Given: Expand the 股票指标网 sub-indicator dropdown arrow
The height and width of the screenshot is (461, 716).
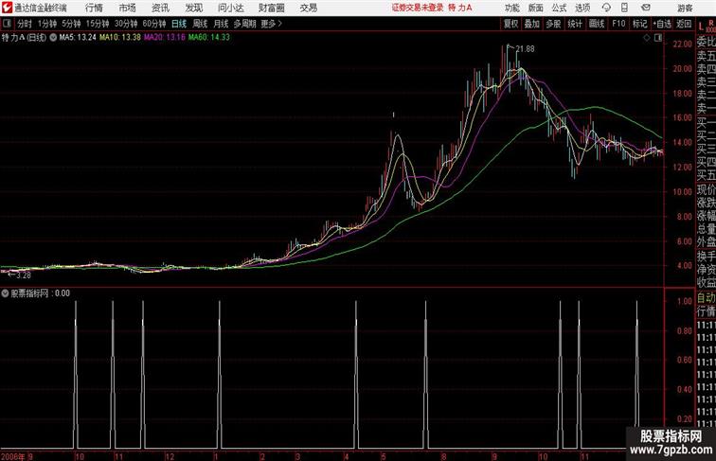Looking at the screenshot, I should pyautogui.click(x=5, y=293).
